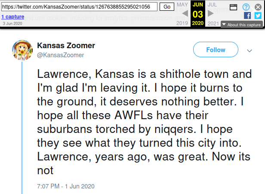Click the @KansasZoomer handle
The image size is (265, 194).
pyautogui.click(x=61, y=55)
